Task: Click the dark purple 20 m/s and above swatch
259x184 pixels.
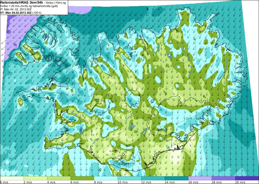Action: [247, 178]
